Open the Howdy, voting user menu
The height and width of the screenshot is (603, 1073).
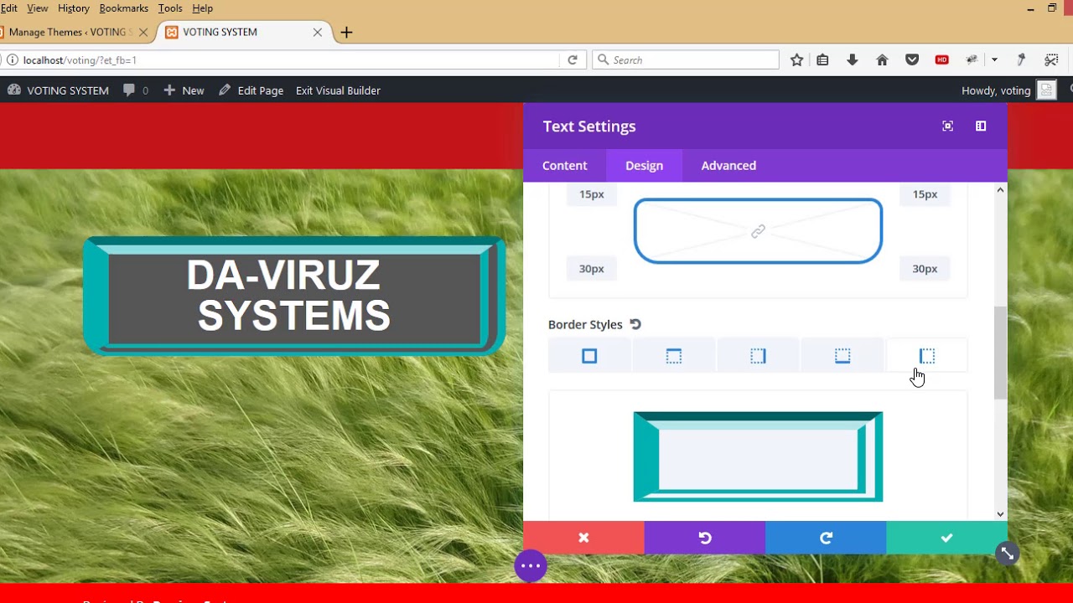point(1008,90)
